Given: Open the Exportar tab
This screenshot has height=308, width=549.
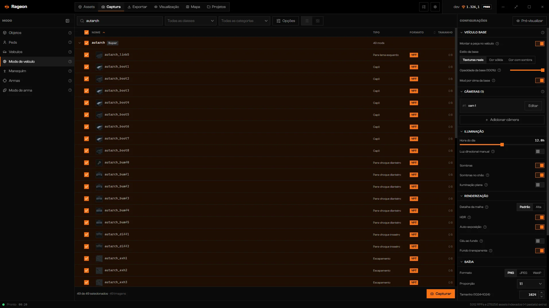Looking at the screenshot, I should (137, 7).
